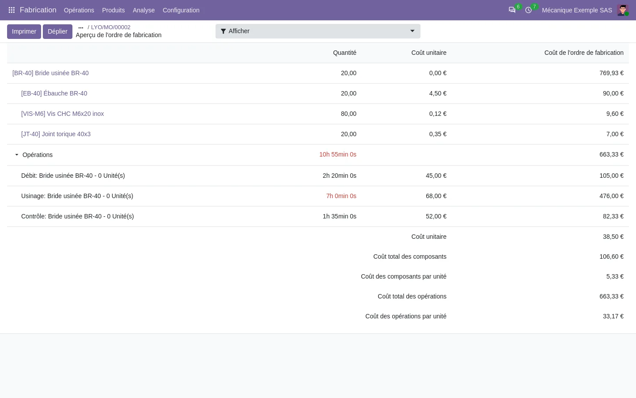
Task: Open the Configuration menu
Action: point(181,10)
